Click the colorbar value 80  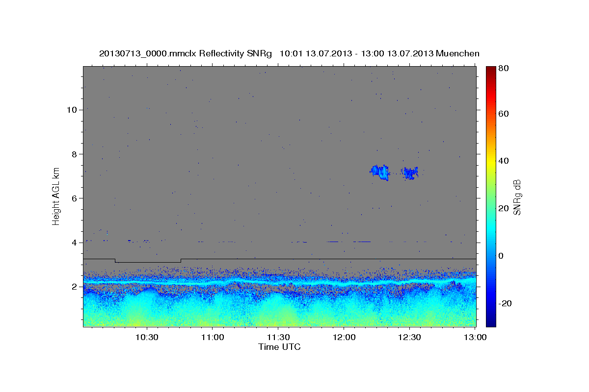[x=505, y=69]
